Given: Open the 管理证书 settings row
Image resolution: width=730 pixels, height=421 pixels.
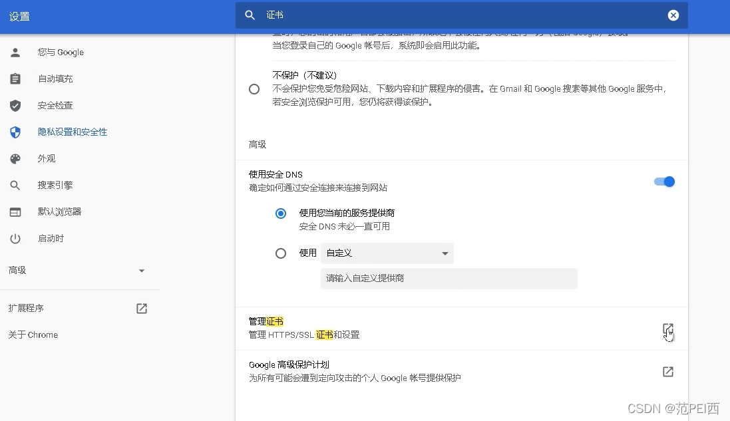Looking at the screenshot, I should (x=461, y=329).
